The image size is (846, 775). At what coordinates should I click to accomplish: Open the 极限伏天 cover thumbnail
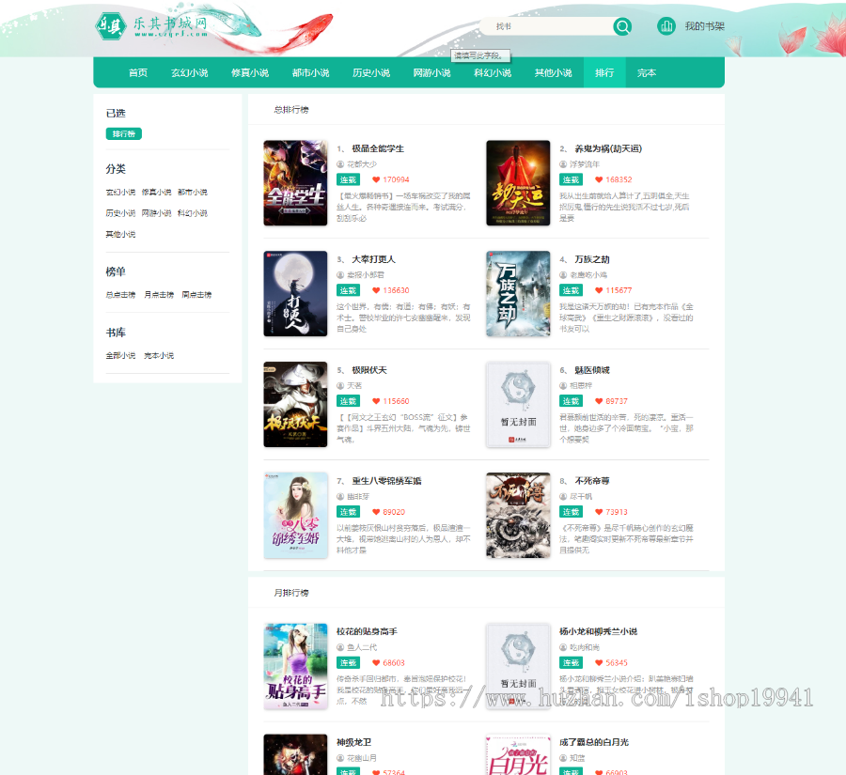tap(295, 405)
